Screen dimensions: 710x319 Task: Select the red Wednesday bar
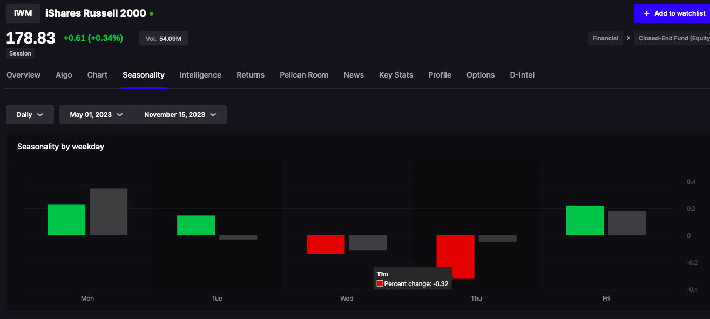coord(326,245)
